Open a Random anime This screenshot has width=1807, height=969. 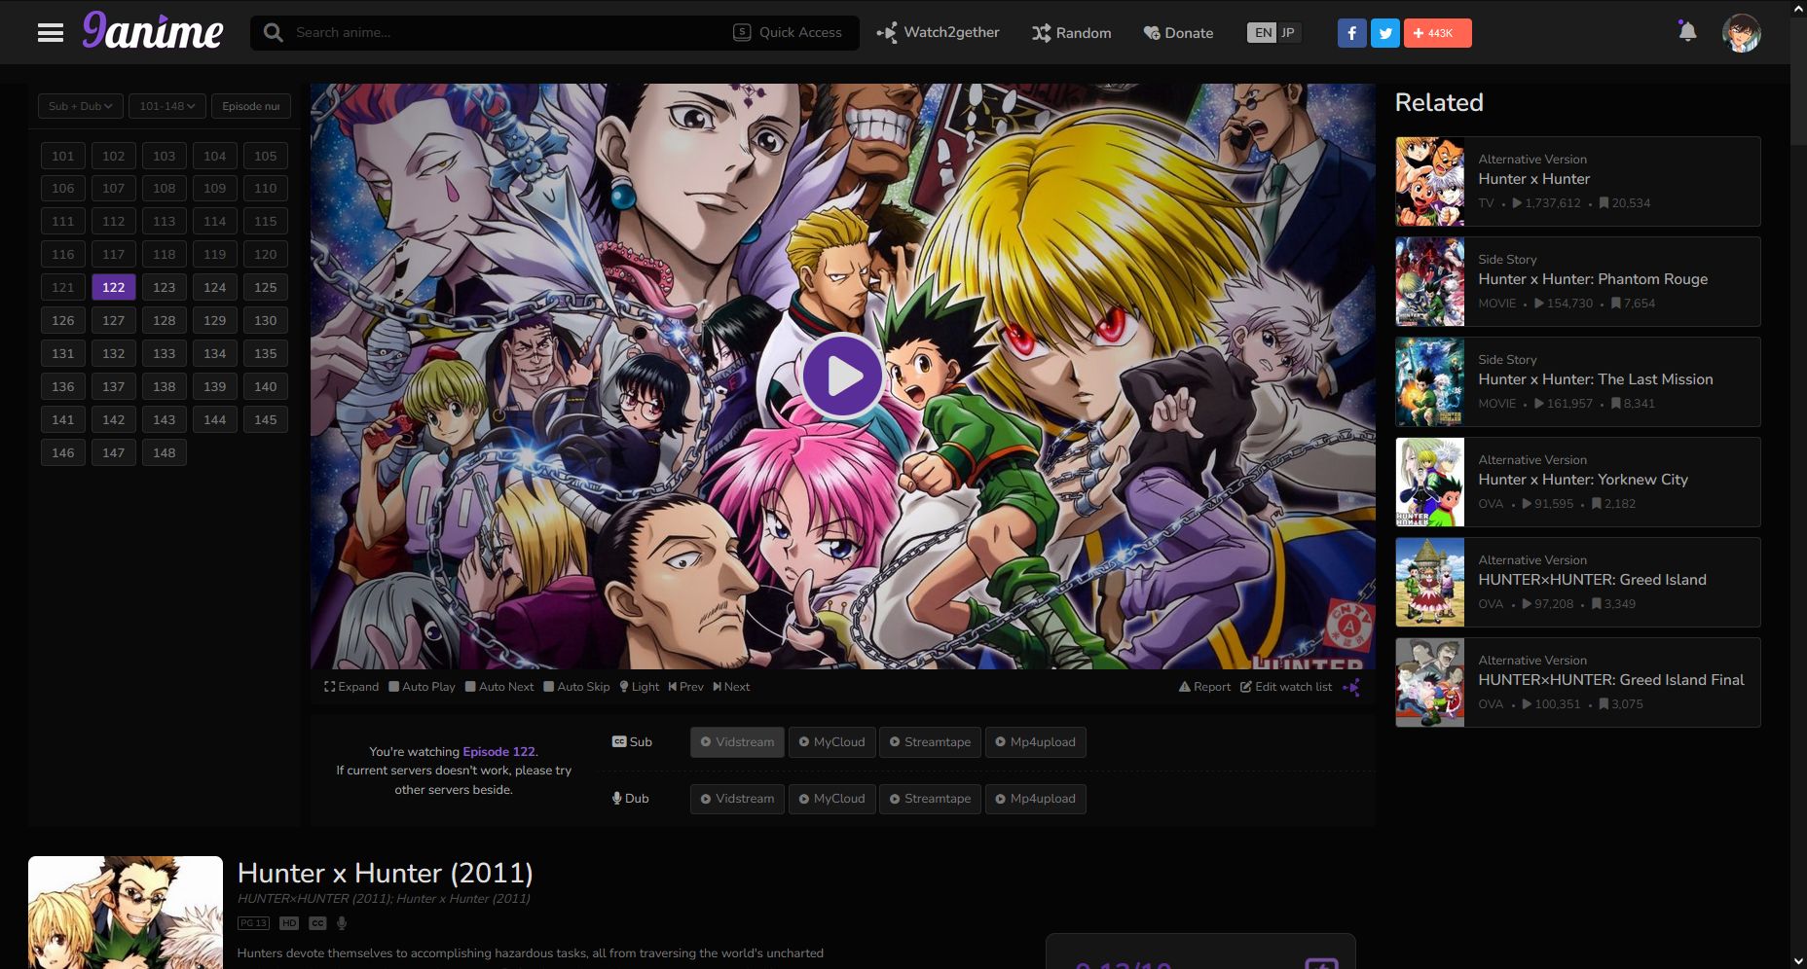(x=1071, y=33)
